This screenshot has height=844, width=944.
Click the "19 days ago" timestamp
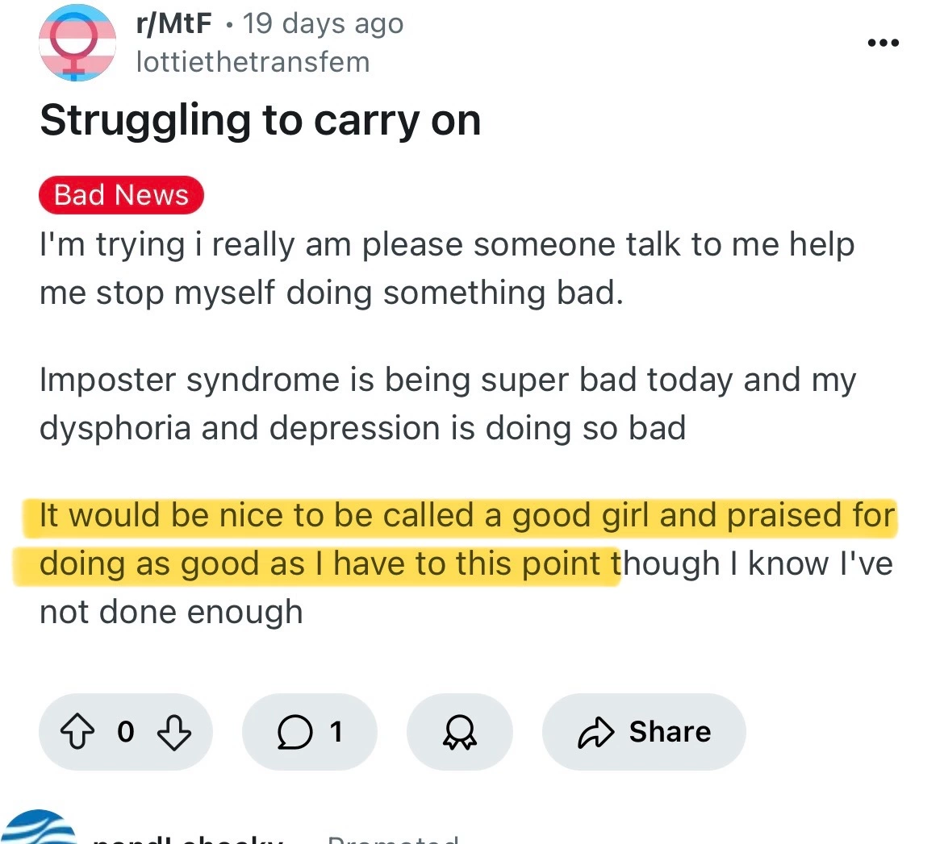[x=323, y=24]
